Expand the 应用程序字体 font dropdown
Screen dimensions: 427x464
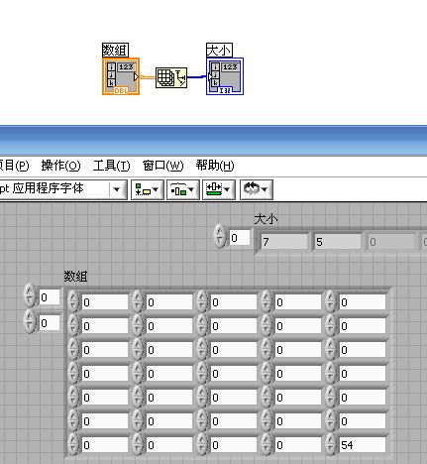pos(117,189)
